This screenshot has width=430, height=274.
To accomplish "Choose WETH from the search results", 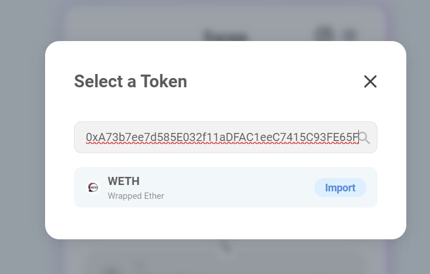I will pyautogui.click(x=123, y=182).
